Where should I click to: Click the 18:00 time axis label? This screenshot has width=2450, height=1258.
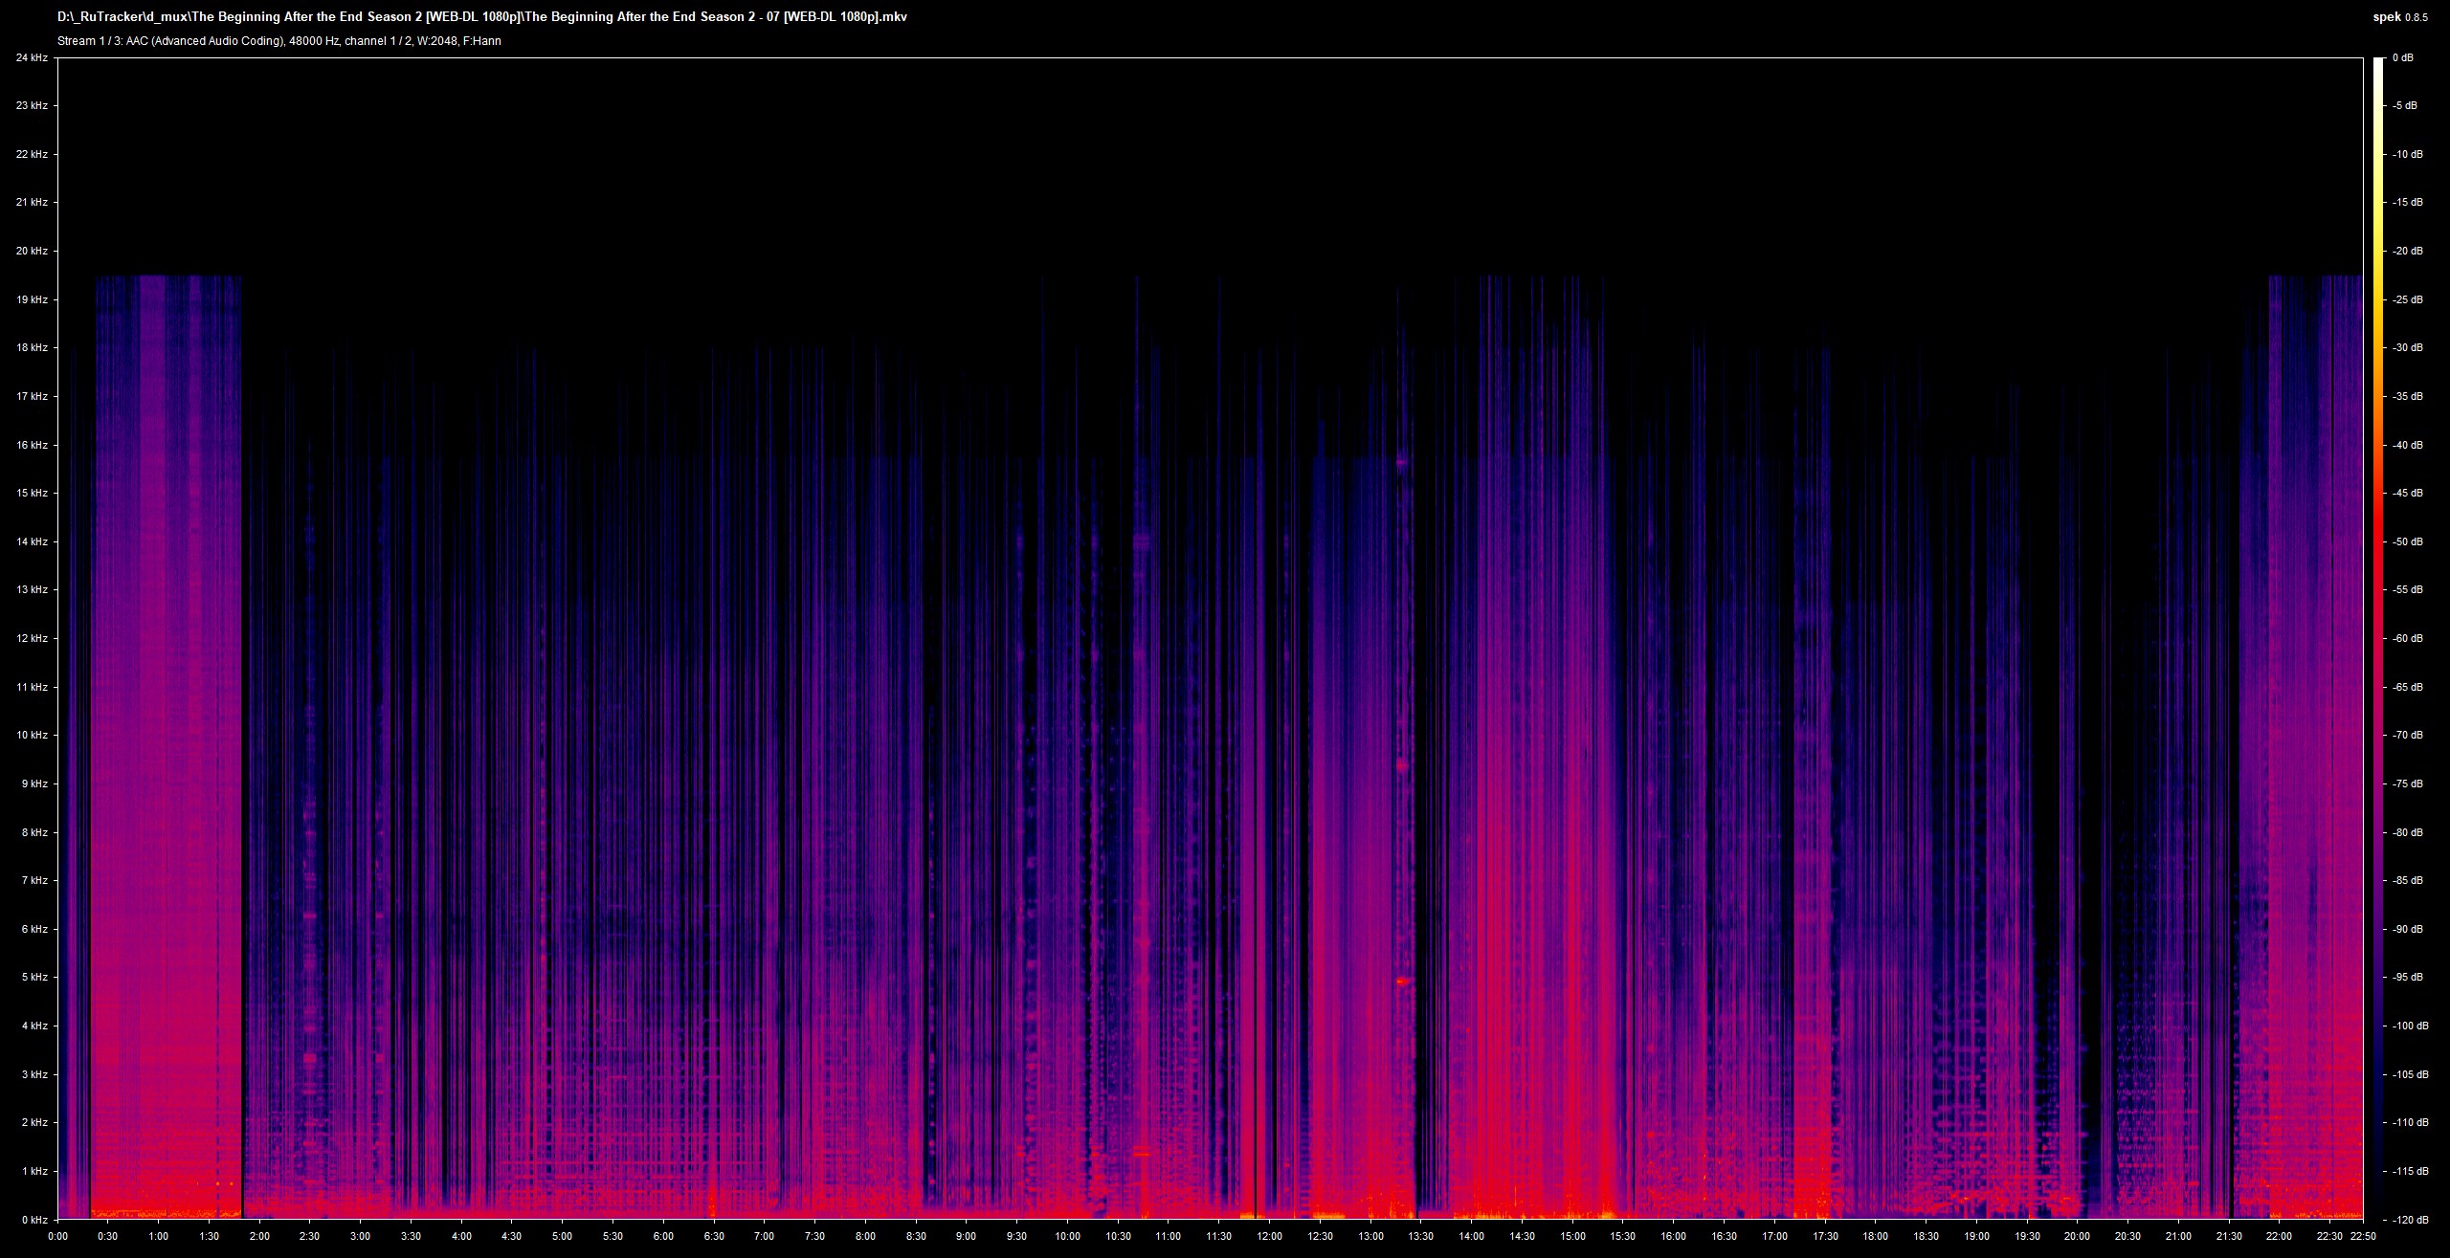pos(1875,1236)
